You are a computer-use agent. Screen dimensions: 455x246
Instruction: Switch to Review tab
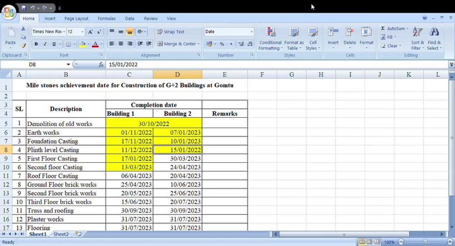point(151,19)
